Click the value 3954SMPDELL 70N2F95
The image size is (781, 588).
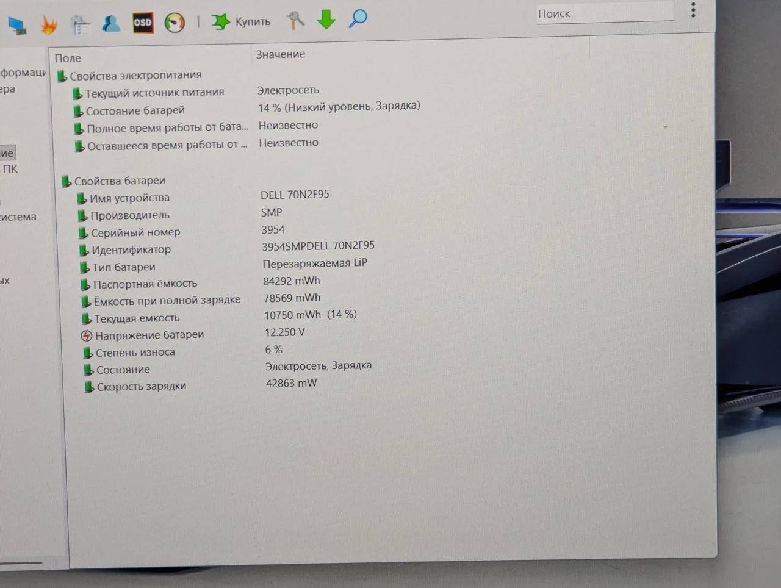[319, 246]
